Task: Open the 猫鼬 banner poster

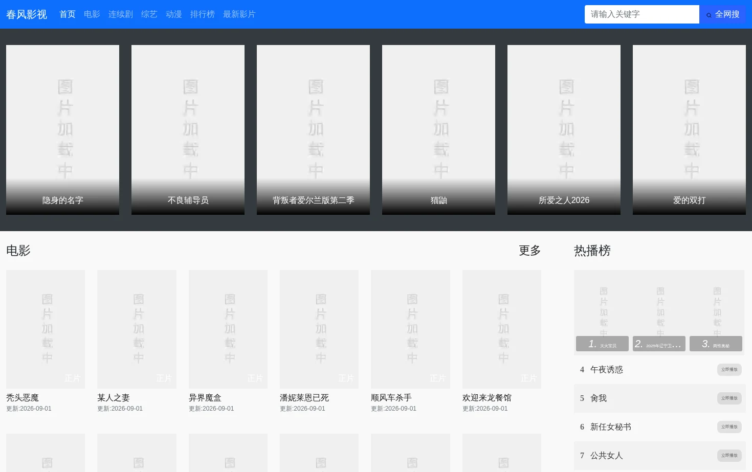Action: pos(438,130)
